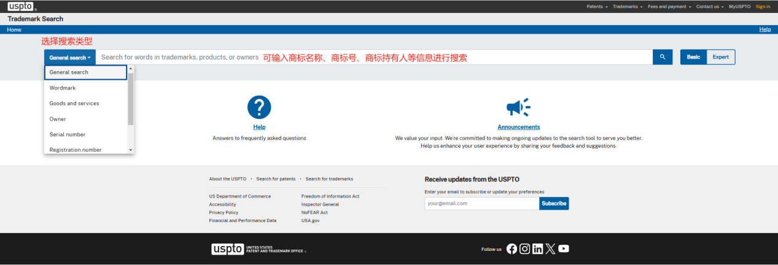Click the USPTO logo in top header
This screenshot has width=778, height=265.
point(22,6)
